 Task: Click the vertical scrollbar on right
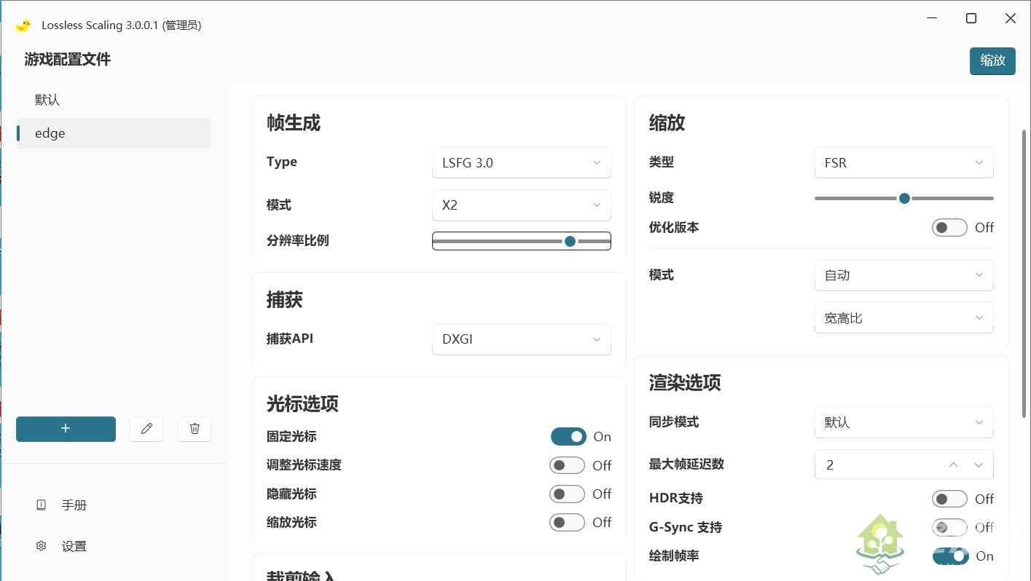(1024, 273)
